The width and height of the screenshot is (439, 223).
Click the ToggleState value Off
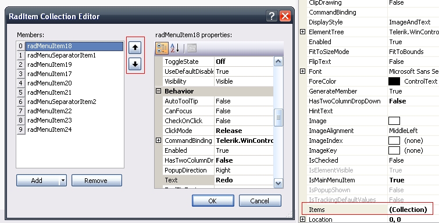(x=244, y=62)
